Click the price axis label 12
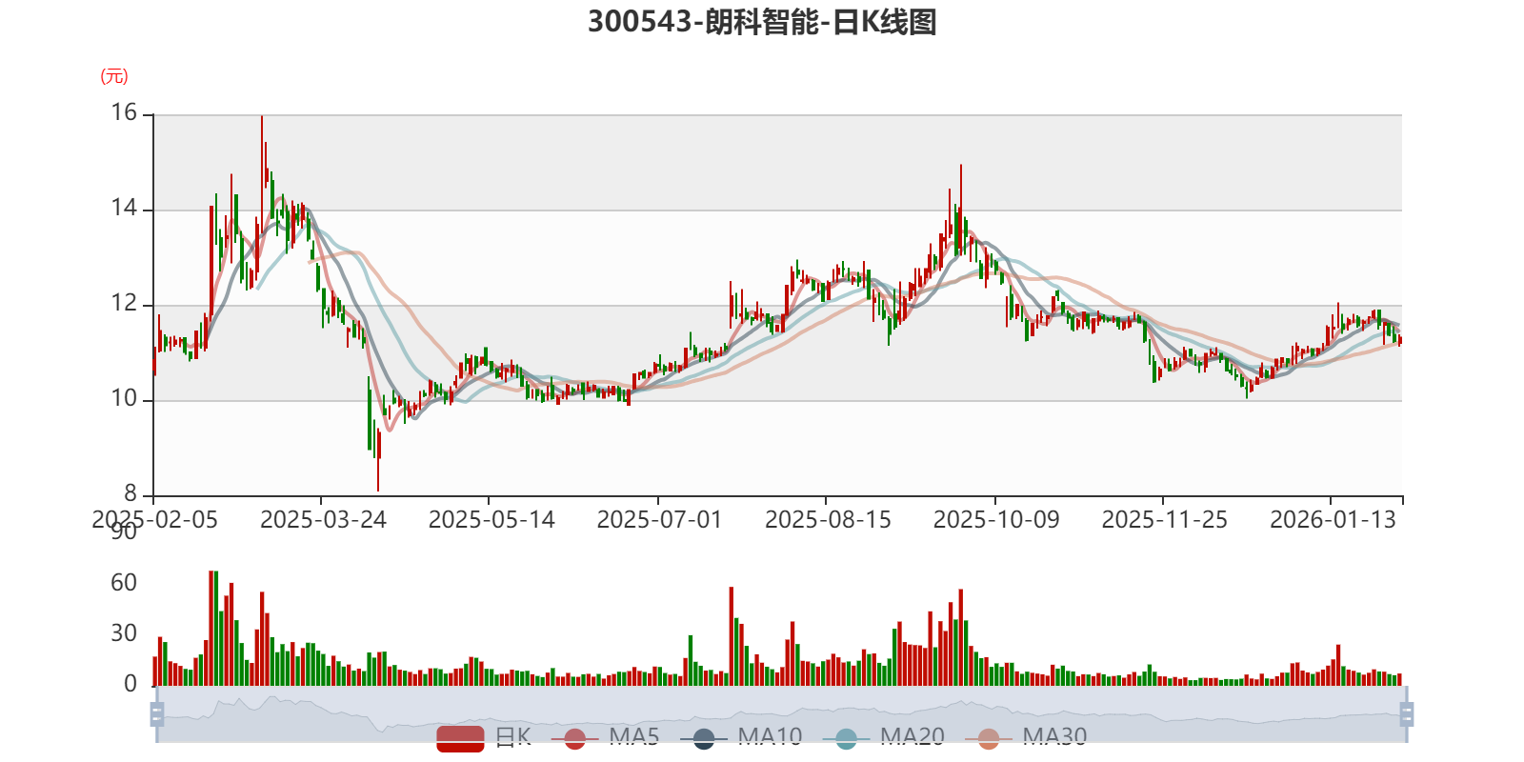Image resolution: width=1524 pixels, height=762 pixels. [124, 304]
